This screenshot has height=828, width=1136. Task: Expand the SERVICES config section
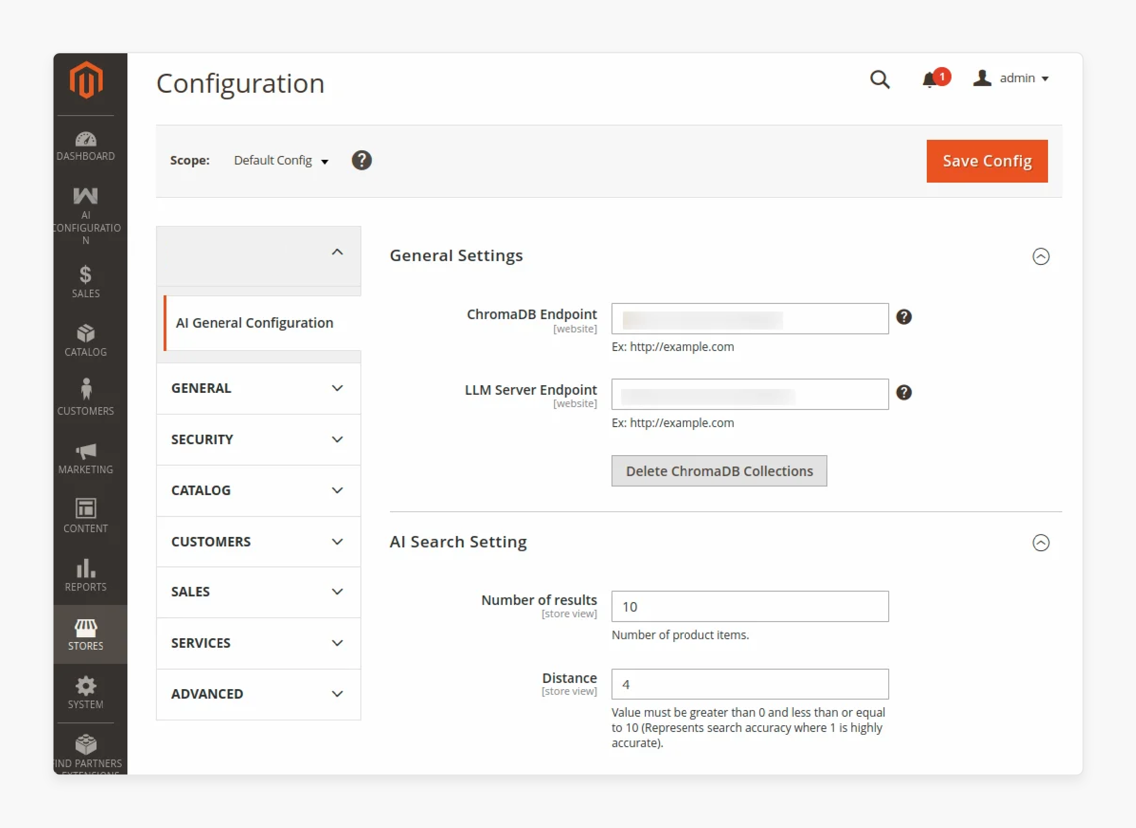259,643
